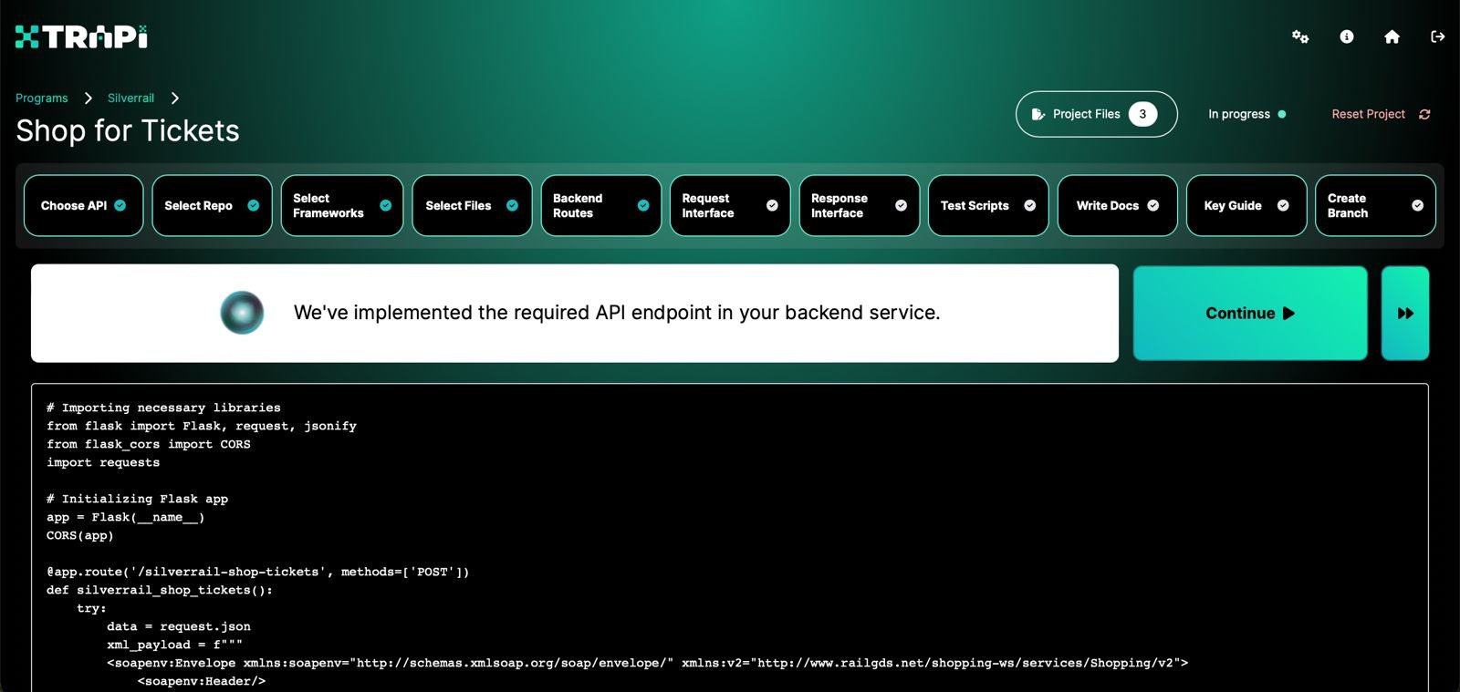Click 'def silverrail_shop_tickets():' line

(x=160, y=590)
